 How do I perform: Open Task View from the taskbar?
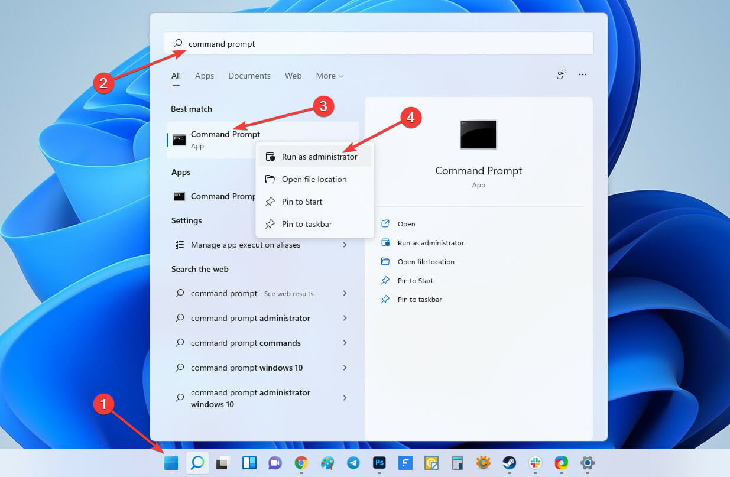tap(222, 463)
